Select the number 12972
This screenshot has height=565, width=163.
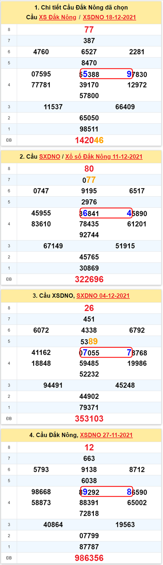tap(137, 85)
